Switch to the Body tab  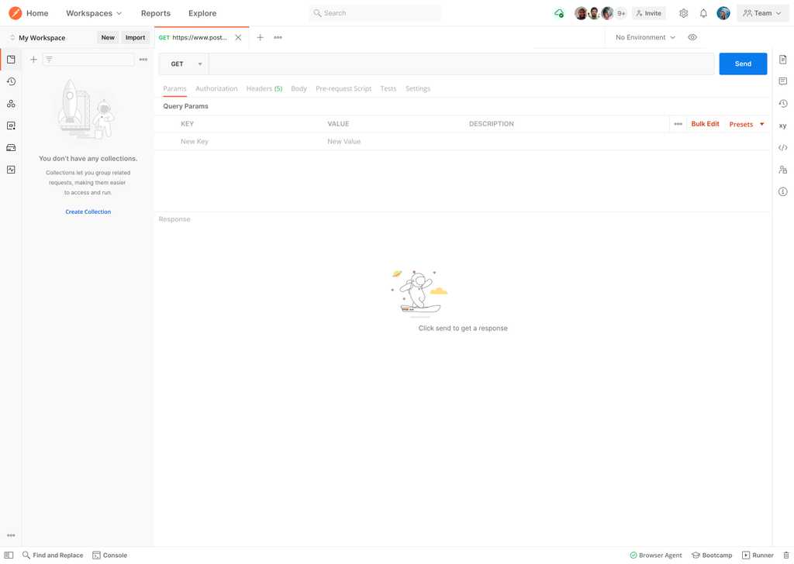(299, 88)
